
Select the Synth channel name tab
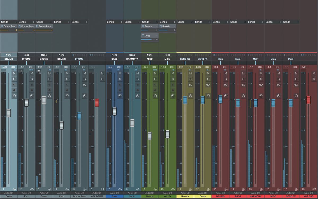pyautogui.click(x=132, y=196)
